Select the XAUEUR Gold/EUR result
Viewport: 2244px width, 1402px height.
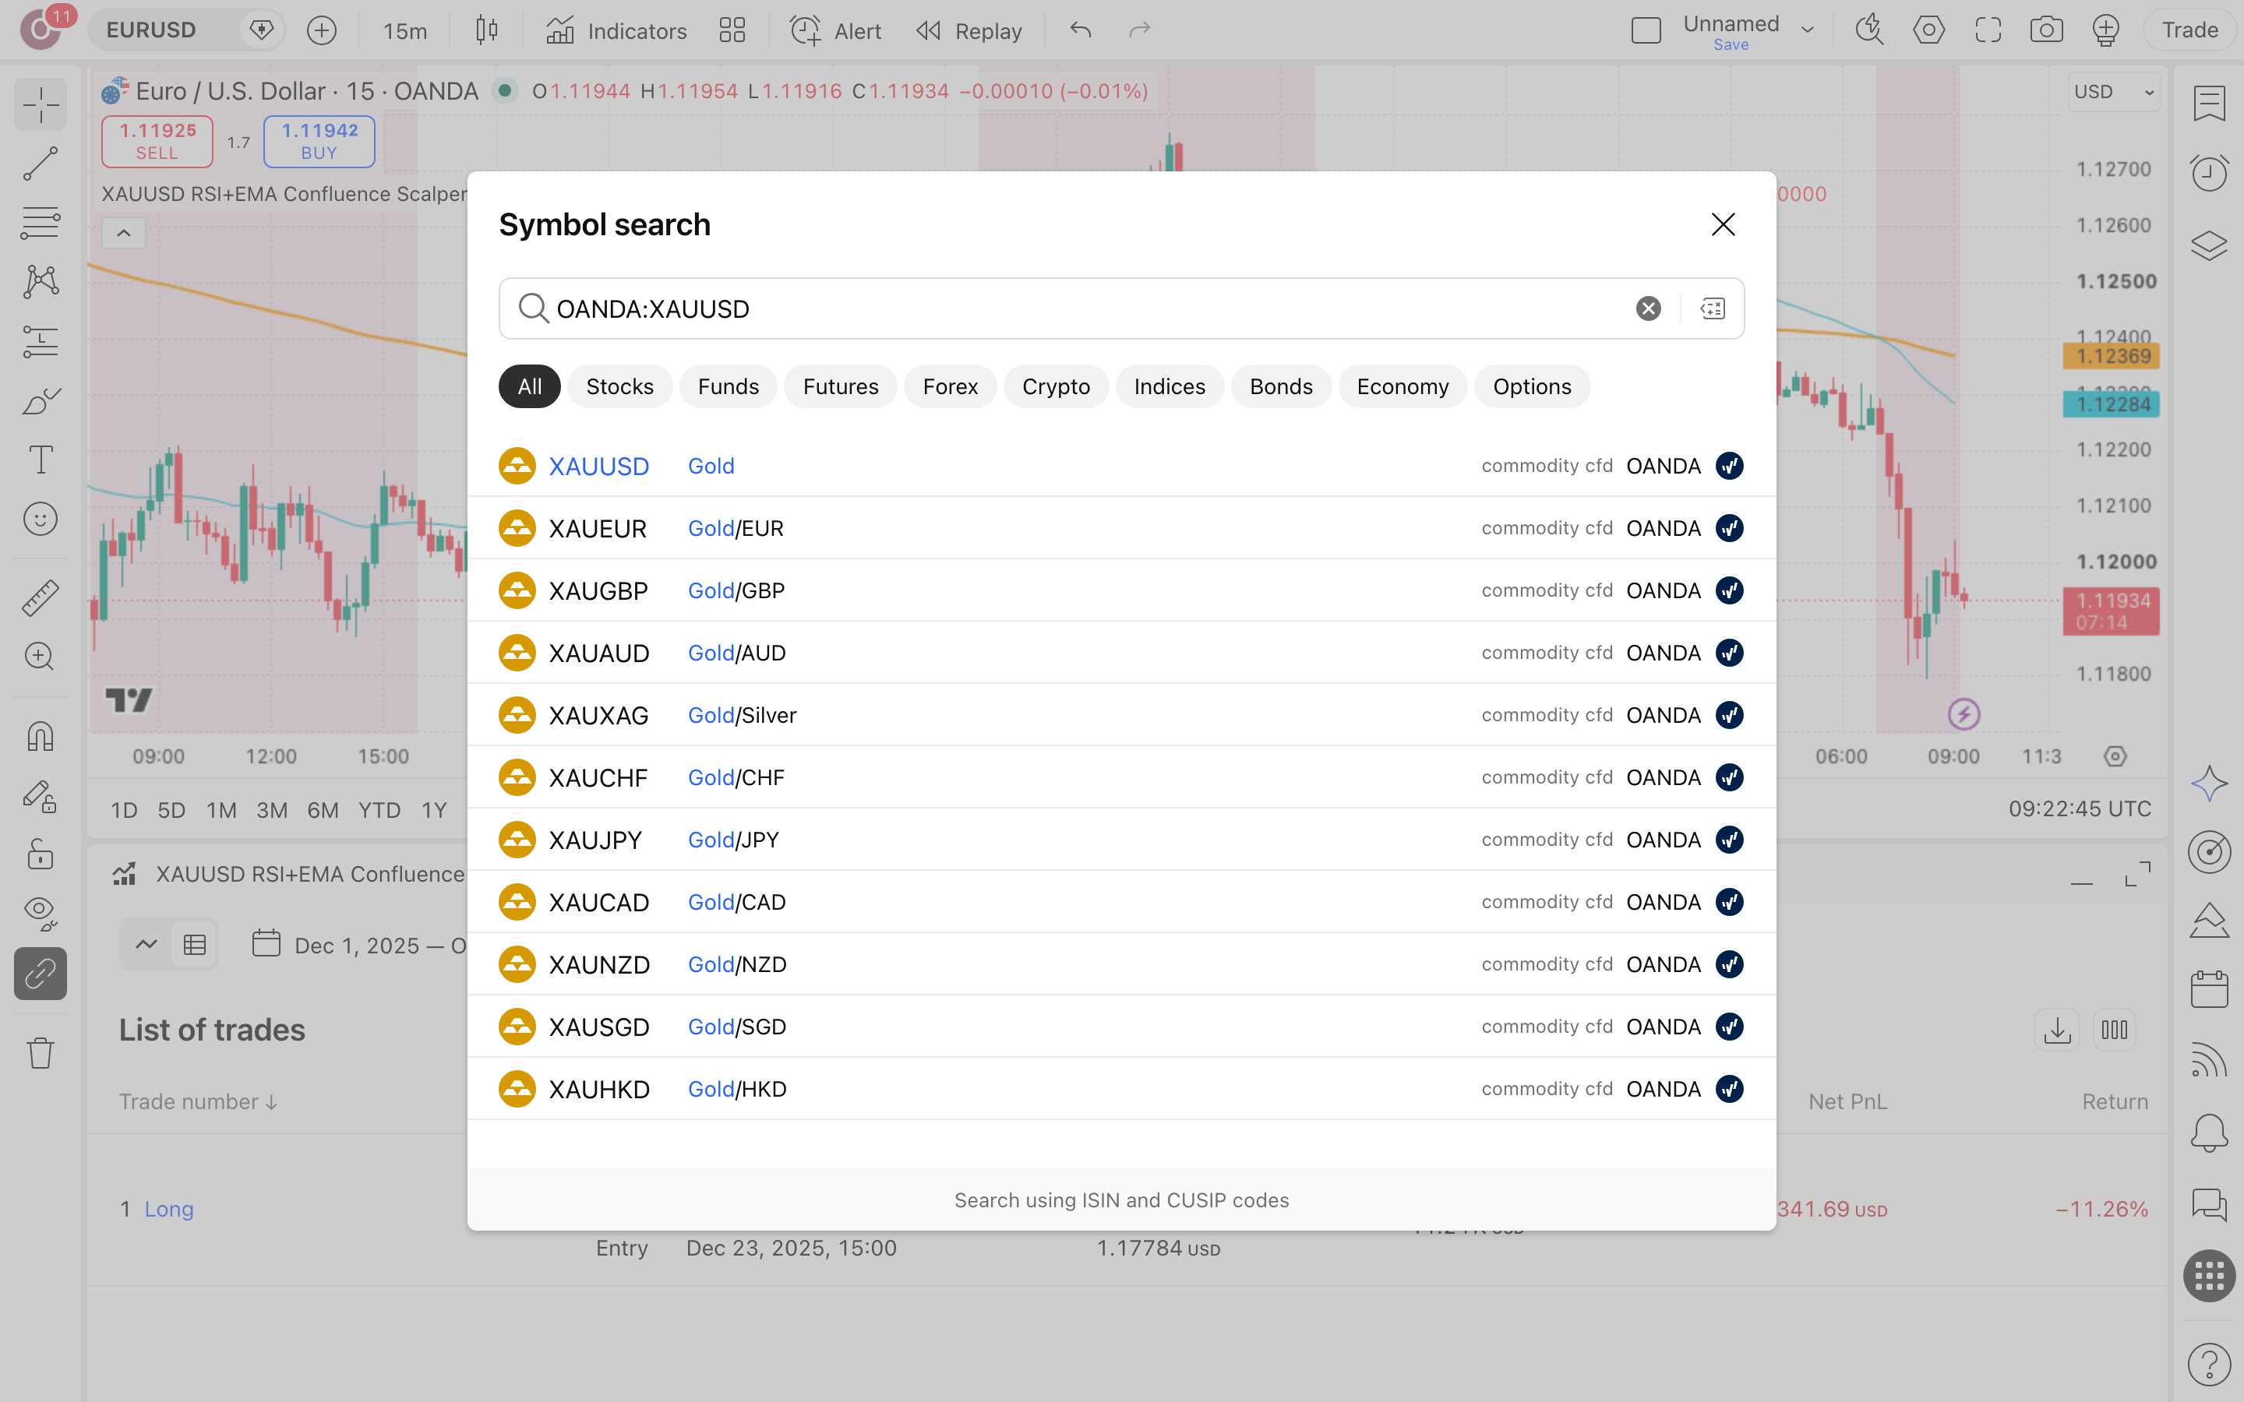point(1121,527)
